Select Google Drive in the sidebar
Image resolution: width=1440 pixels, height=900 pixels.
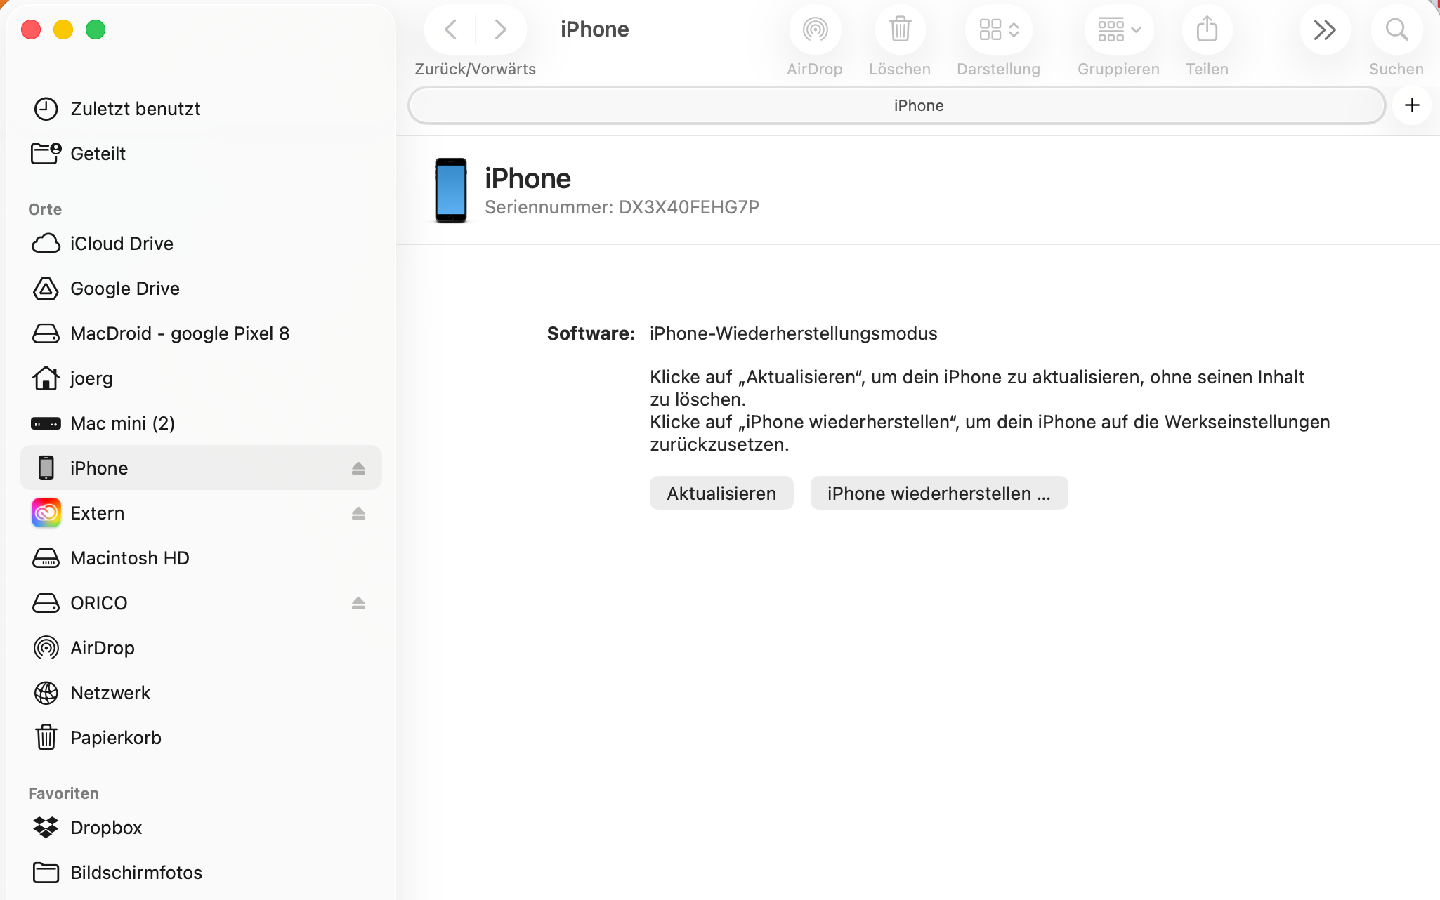tap(124, 288)
